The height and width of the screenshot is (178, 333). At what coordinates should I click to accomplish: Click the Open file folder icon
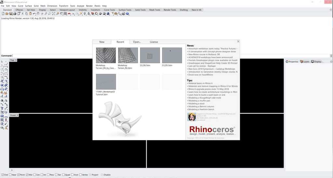coord(7,14)
